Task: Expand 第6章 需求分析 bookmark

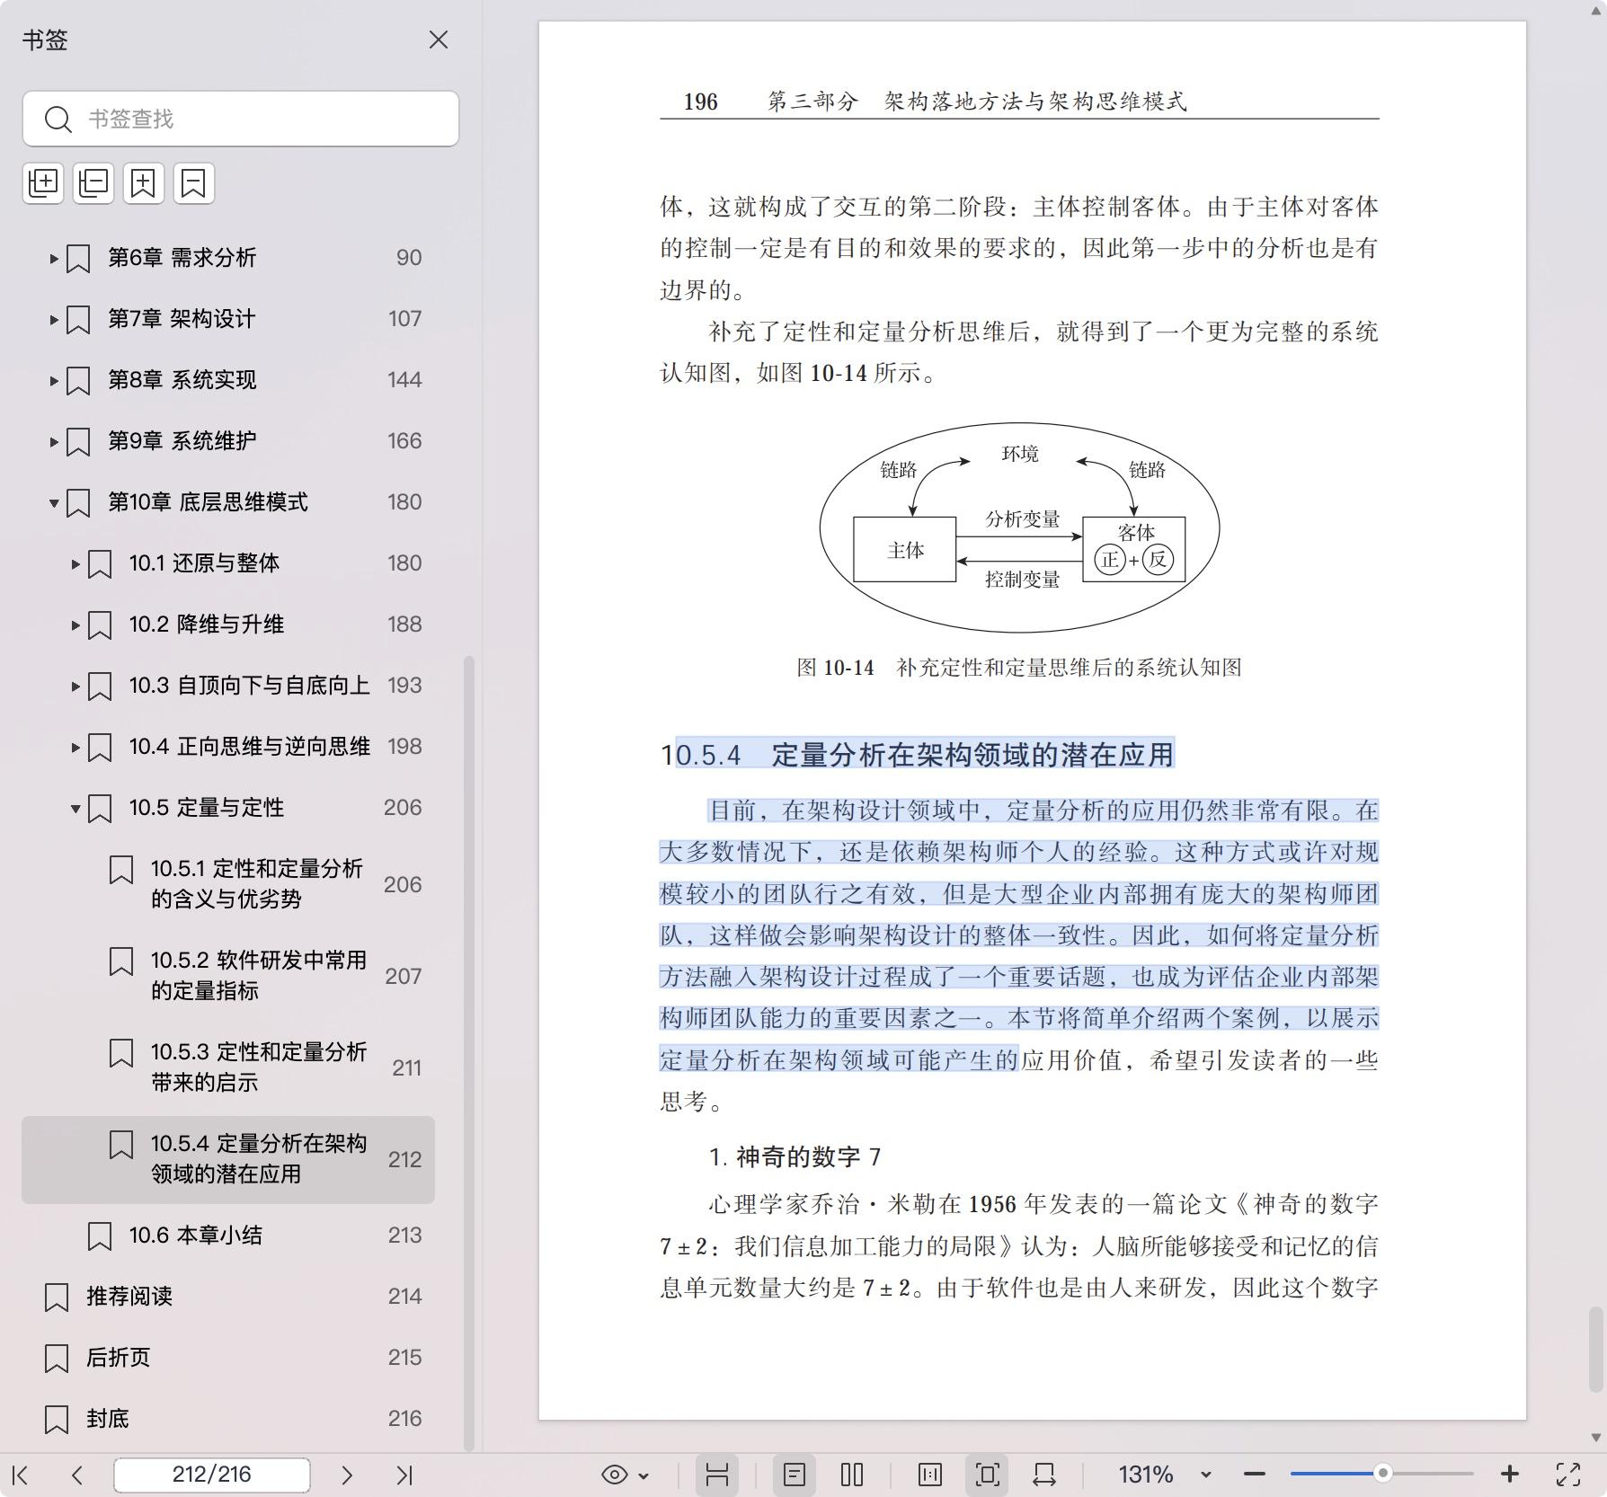Action: click(x=54, y=259)
